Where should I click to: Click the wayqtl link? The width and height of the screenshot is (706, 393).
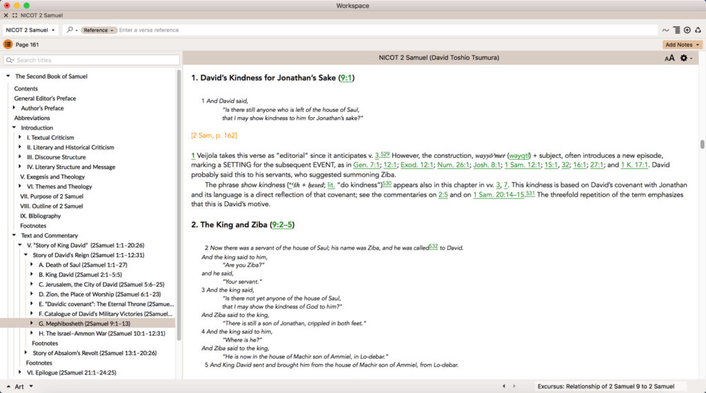[x=519, y=156]
